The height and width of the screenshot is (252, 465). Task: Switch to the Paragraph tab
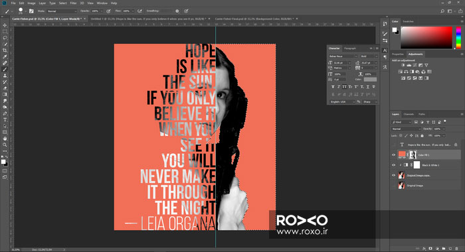coord(350,48)
